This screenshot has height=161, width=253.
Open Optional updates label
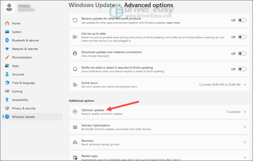point(93,110)
